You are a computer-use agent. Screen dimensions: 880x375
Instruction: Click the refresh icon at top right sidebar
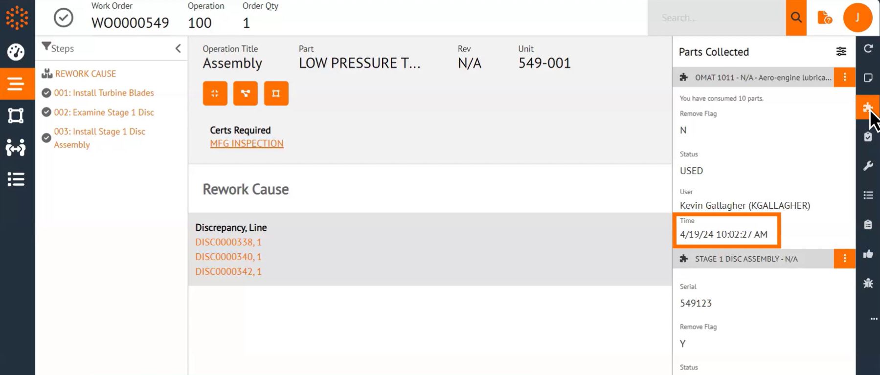pos(868,48)
